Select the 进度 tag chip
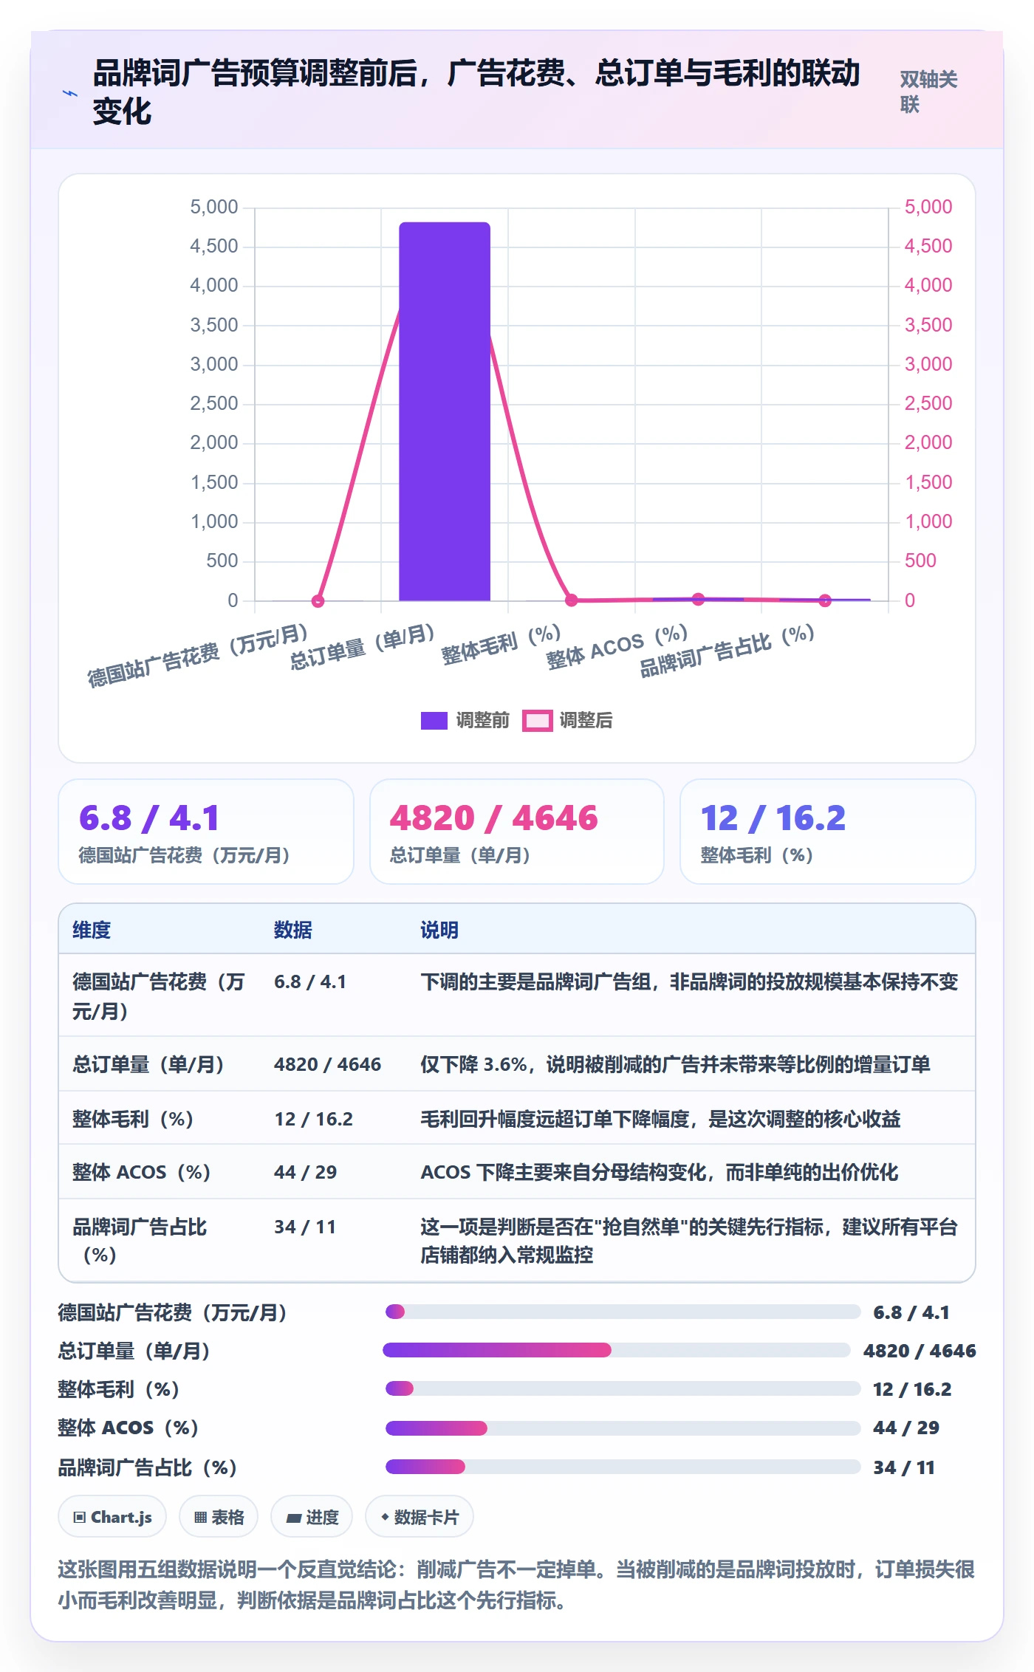 coord(312,1517)
